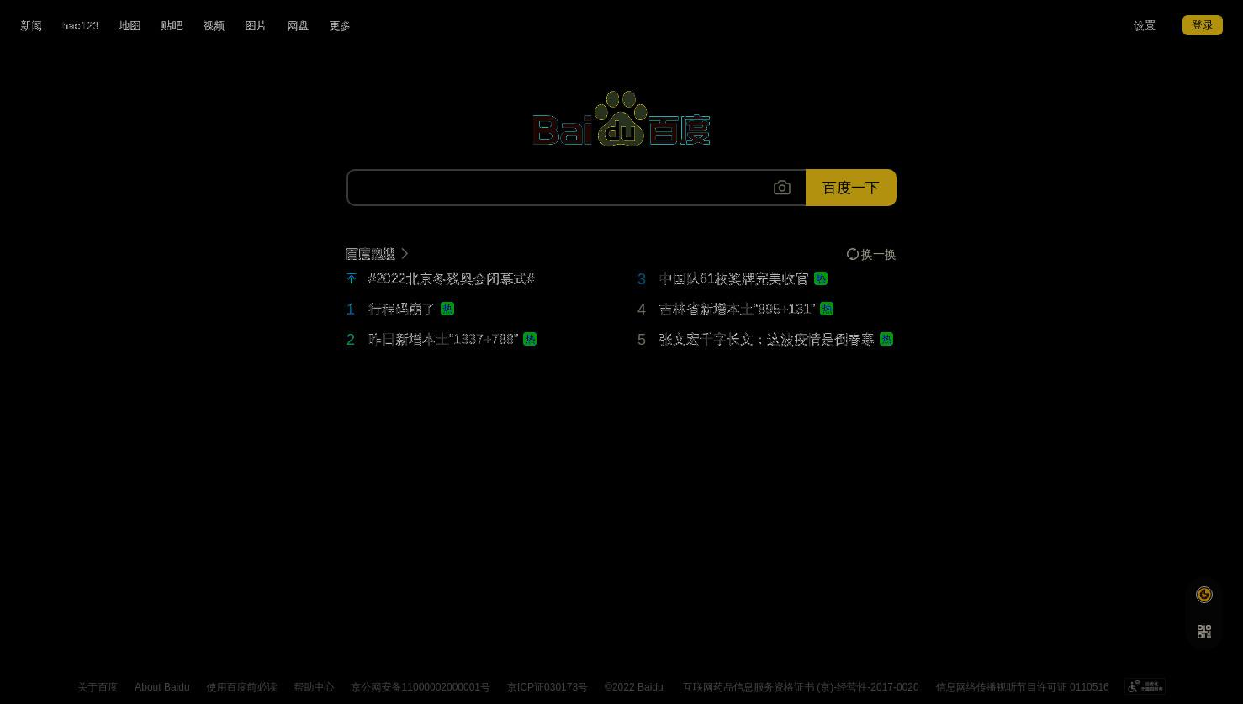Click the Baidu paw logo

pyautogui.click(x=621, y=119)
